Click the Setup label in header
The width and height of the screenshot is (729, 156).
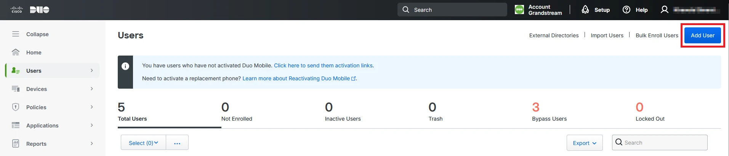pos(602,10)
